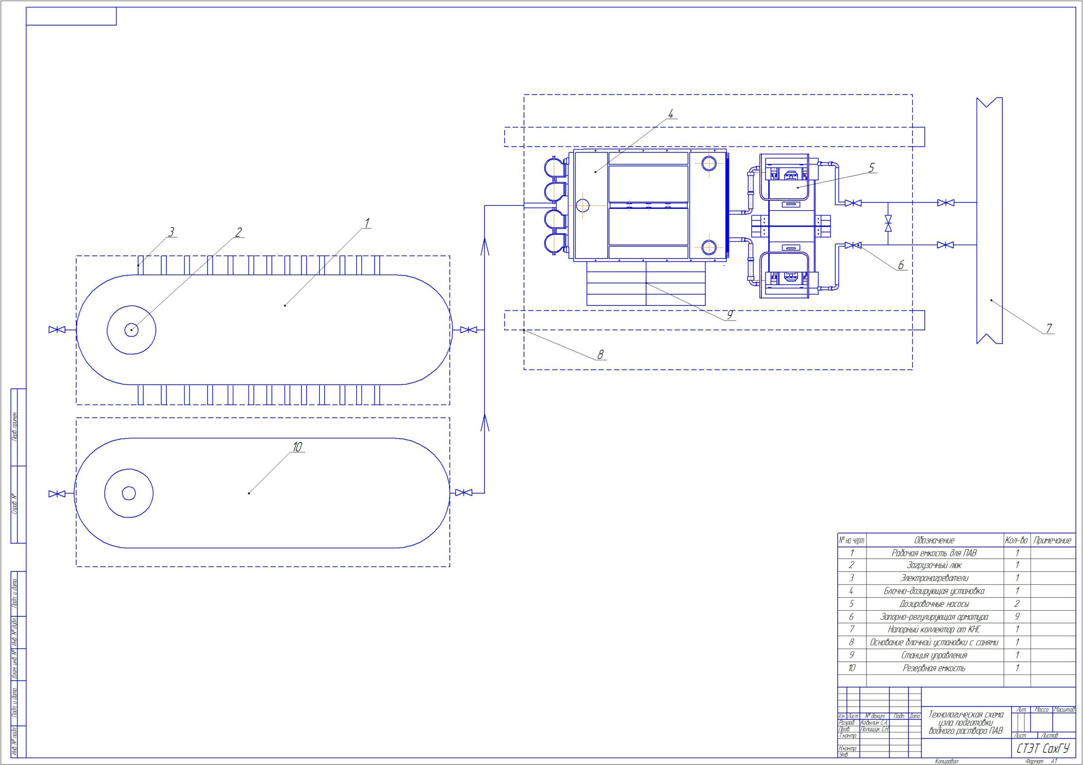Screen dimensions: 1083x765
Task: Click checker name 'Полищук С.Н.'
Action: coord(874,729)
